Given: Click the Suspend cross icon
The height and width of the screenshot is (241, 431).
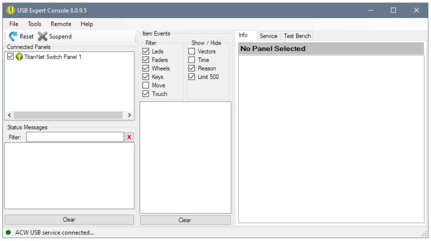Looking at the screenshot, I should pyautogui.click(x=42, y=36).
